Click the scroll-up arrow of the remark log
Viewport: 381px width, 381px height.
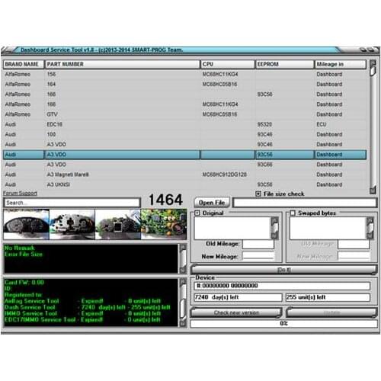pos(183,248)
